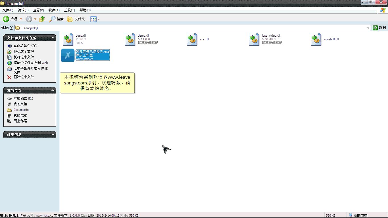Open 我的文档 link
This screenshot has width=388, height=218.
(20, 104)
